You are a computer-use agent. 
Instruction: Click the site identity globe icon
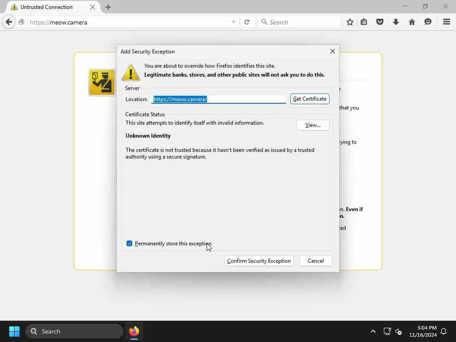21,22
